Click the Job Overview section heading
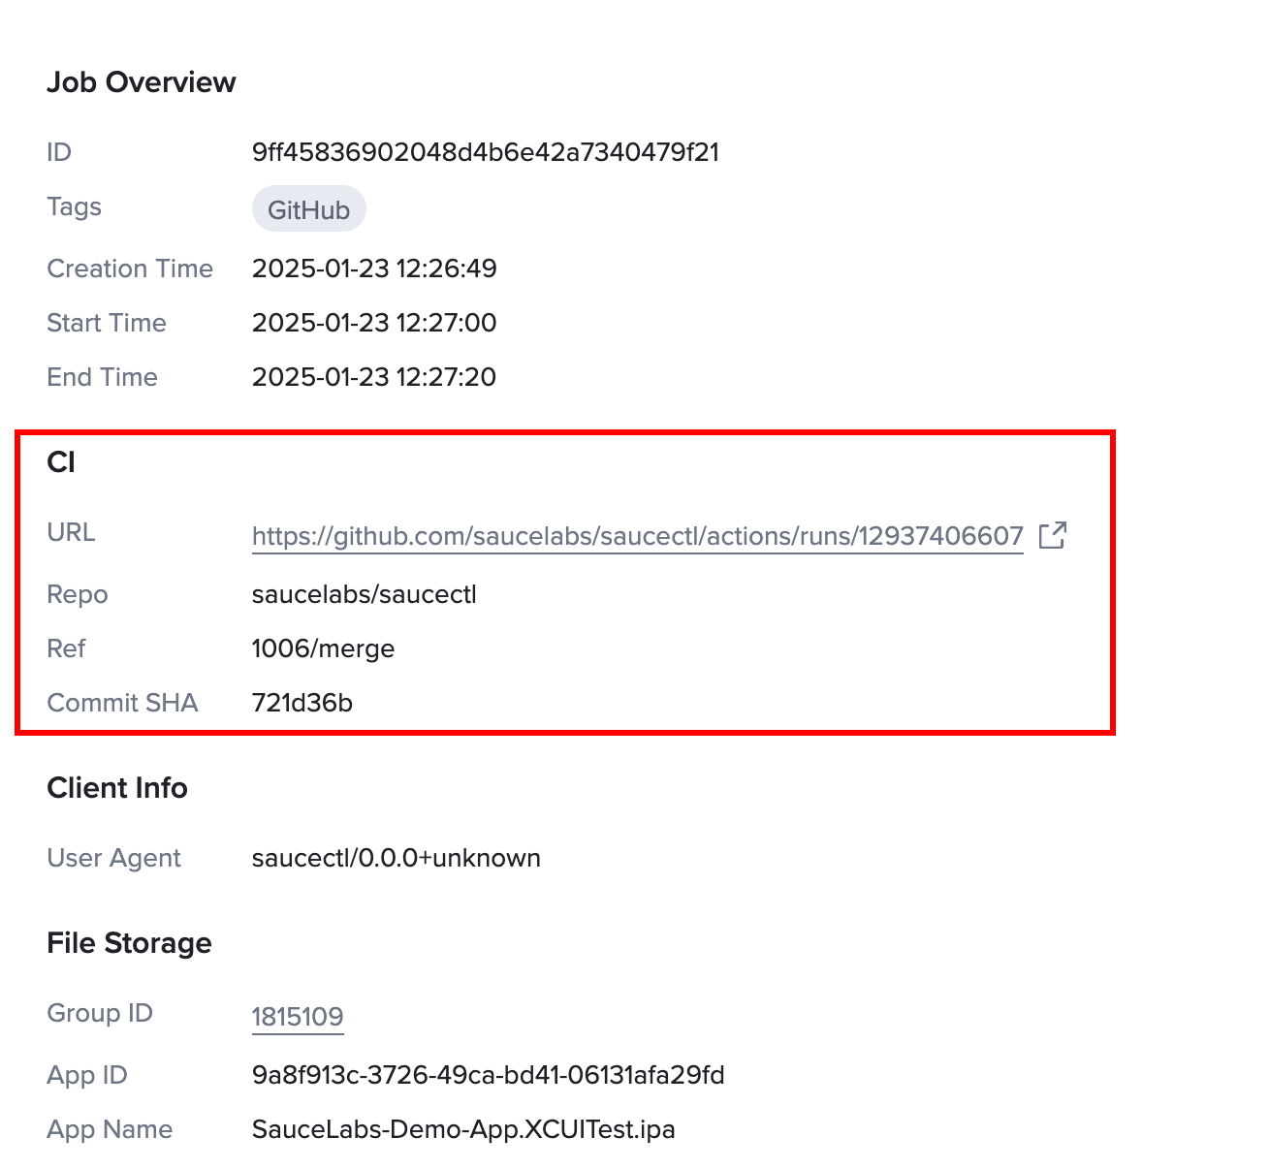 point(141,82)
